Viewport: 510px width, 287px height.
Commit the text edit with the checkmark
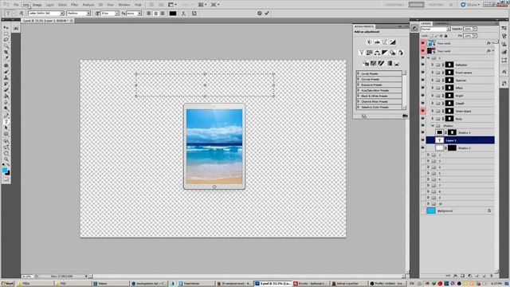click(x=267, y=14)
